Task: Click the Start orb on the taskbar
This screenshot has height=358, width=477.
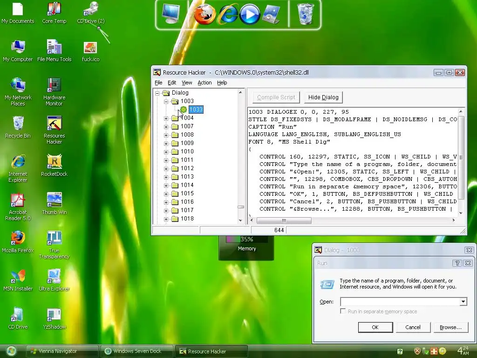Action: (x=11, y=351)
